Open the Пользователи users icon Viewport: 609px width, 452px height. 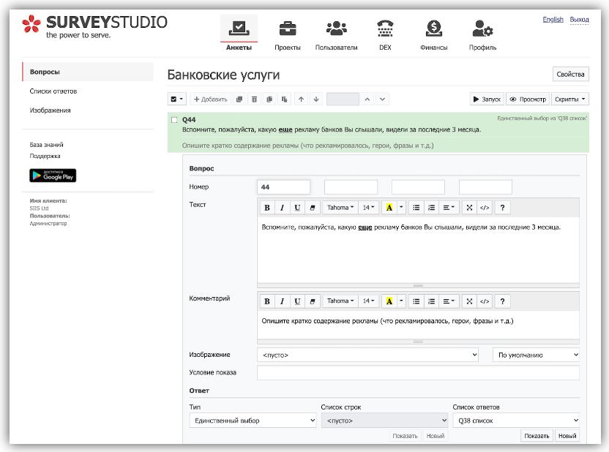(x=337, y=29)
